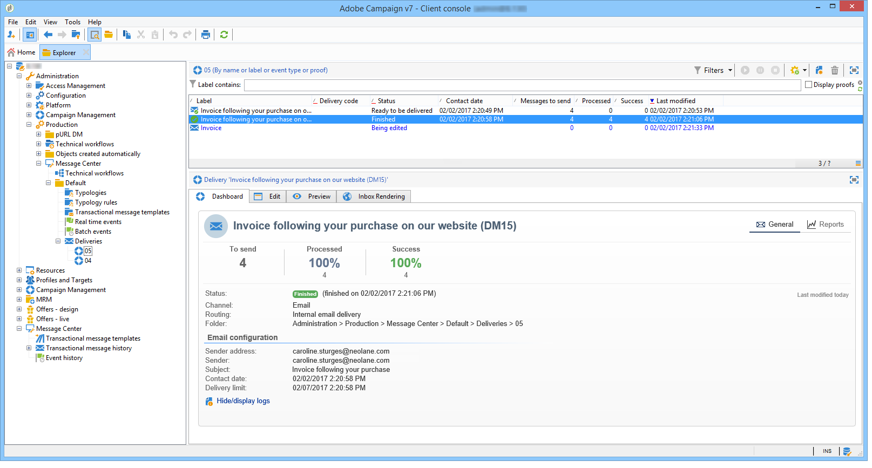Collapse the Deliveries tree node
The height and width of the screenshot is (468, 872).
point(58,241)
